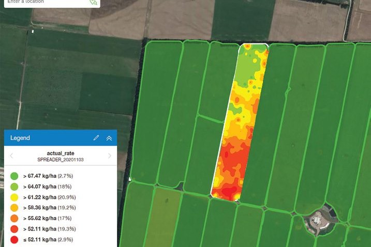Screen dimensions: 371x247
Task: Click the edit pencil icon in Legend header
Action: coord(96,138)
